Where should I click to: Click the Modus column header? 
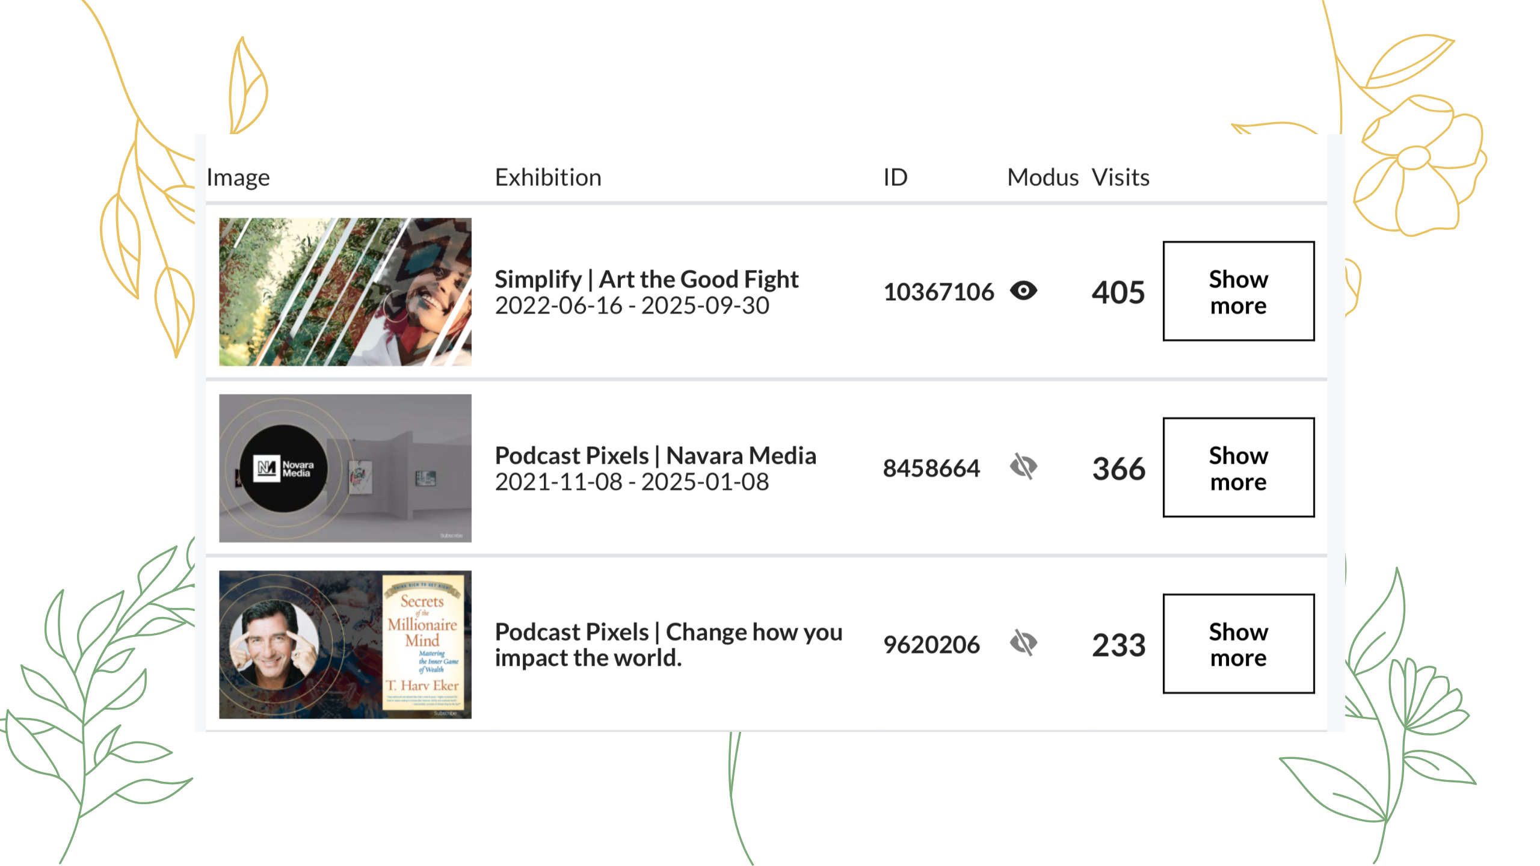tap(1043, 177)
